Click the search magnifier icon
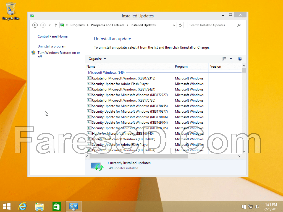This screenshot has width=283, height=212. point(239,25)
